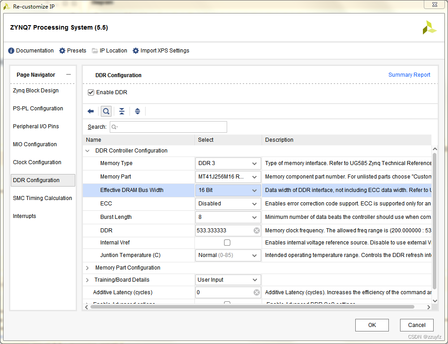Click the magnifier icon inside Search box

[114, 127]
